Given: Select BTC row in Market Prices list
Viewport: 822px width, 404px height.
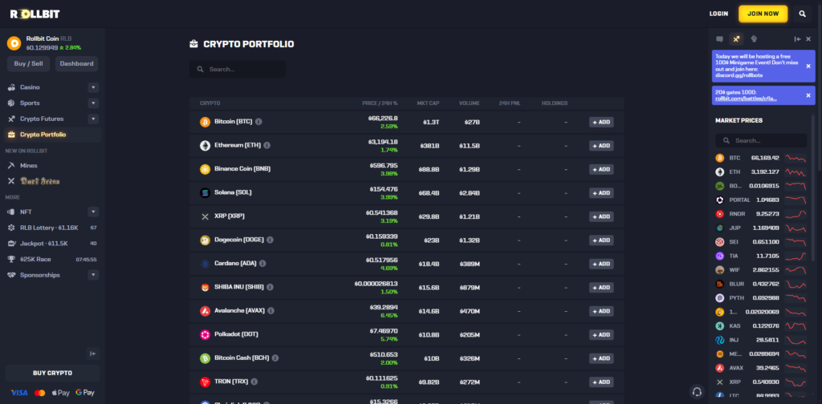Looking at the screenshot, I should [x=761, y=158].
